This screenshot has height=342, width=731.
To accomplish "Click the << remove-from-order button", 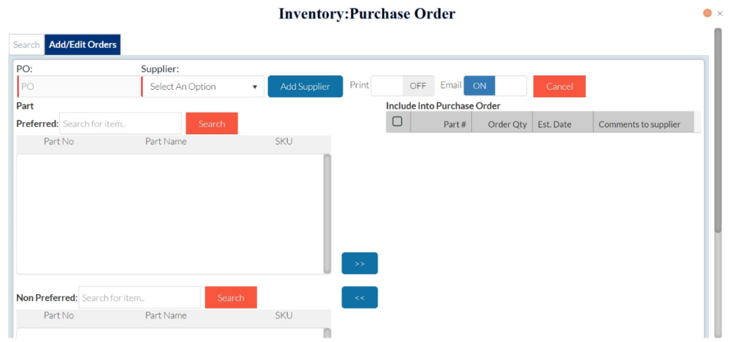I will (359, 298).
